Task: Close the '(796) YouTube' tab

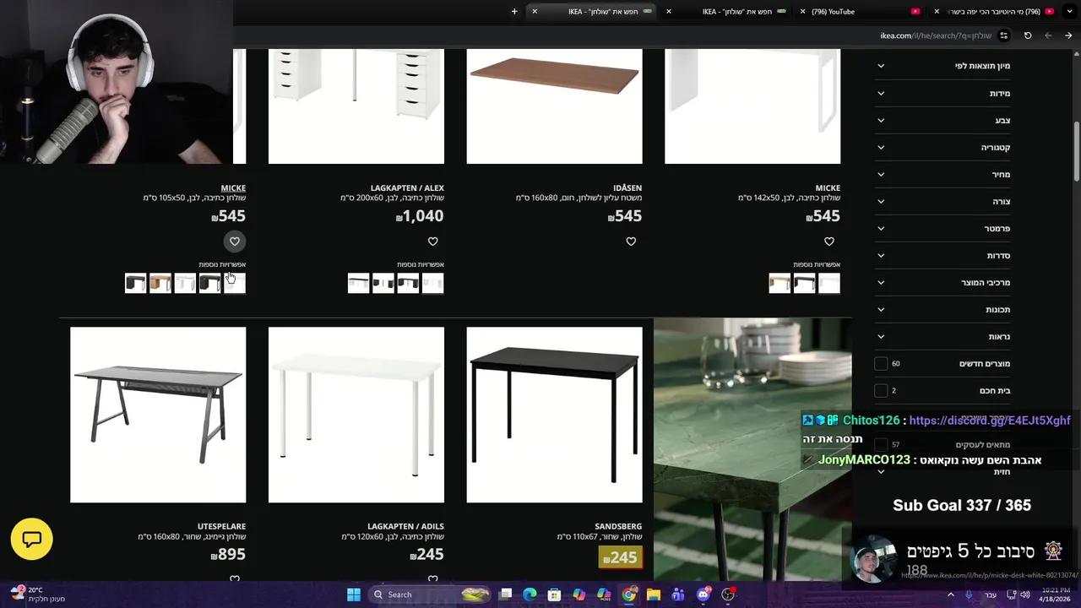Action: click(x=803, y=12)
